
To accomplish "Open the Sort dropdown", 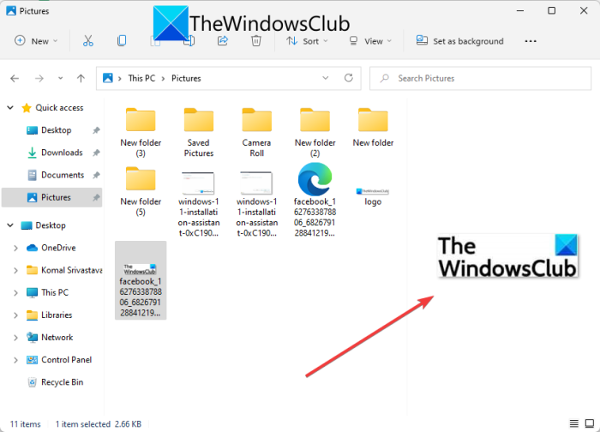I will (307, 41).
